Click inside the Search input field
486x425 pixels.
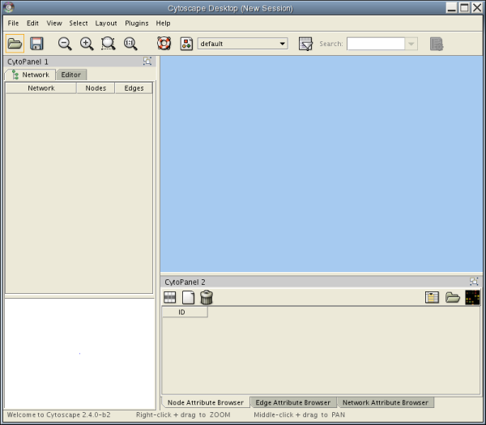[375, 44]
